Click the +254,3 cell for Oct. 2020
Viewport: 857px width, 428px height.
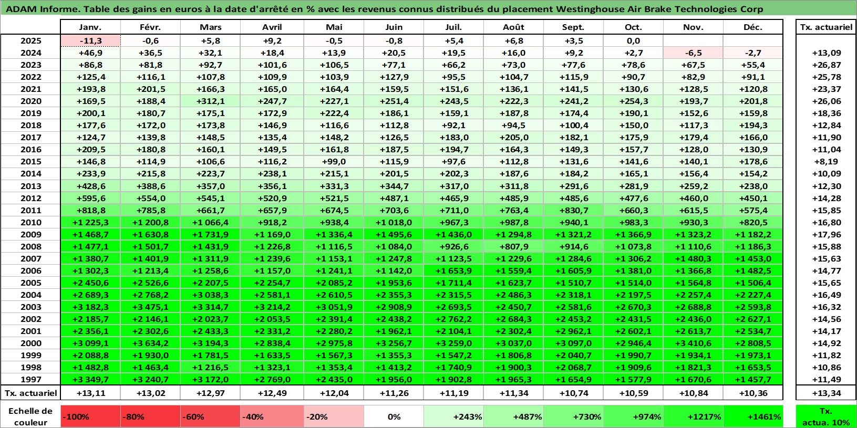[x=633, y=101]
